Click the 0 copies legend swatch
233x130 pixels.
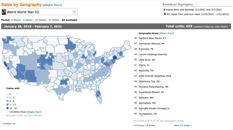click(8, 94)
